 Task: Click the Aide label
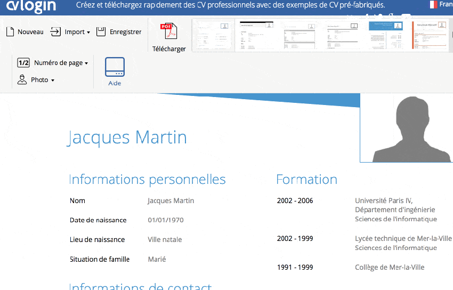pyautogui.click(x=115, y=83)
